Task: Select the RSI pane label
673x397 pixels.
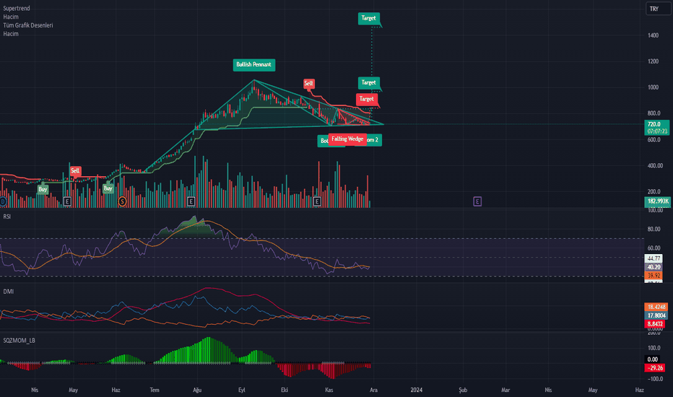Action: point(7,217)
